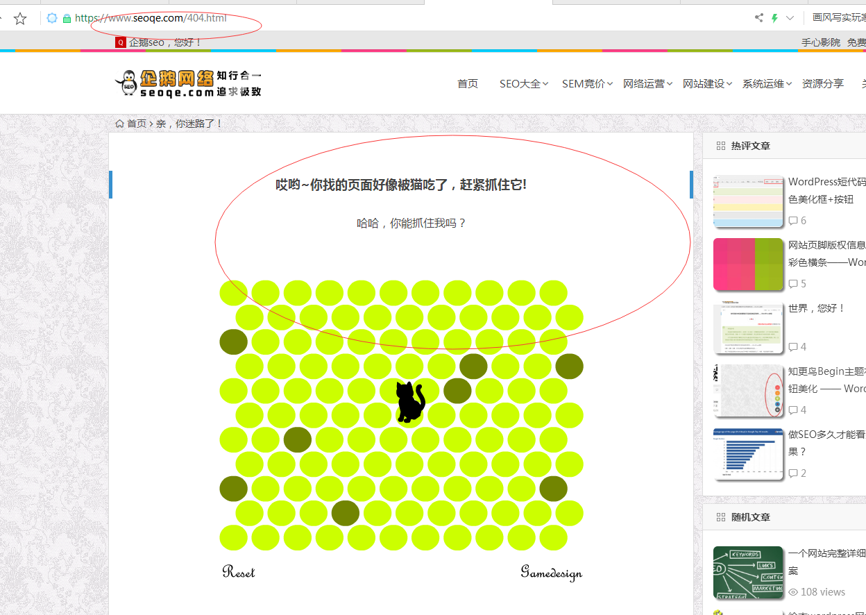Viewport: 866px width, 615px height.
Task: Click the Gamedesign link below the game
Action: point(551,572)
